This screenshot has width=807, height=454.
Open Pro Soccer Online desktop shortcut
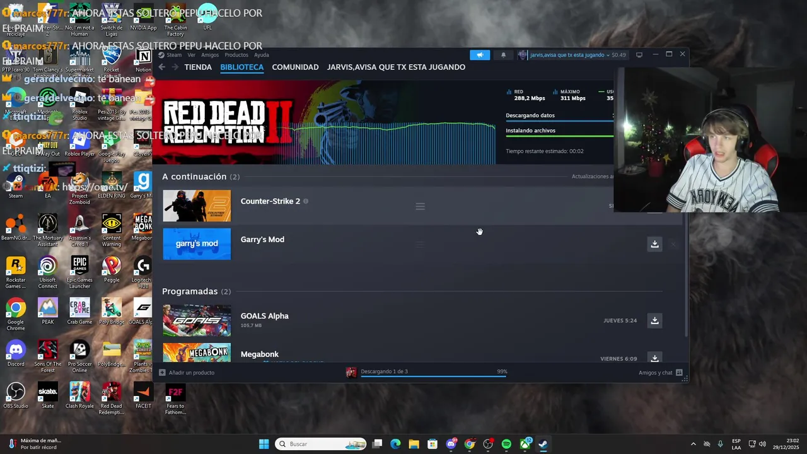pos(79,356)
